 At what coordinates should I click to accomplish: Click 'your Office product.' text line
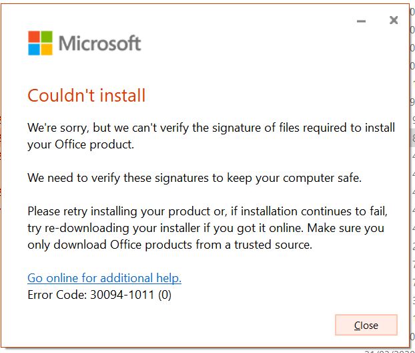point(81,144)
